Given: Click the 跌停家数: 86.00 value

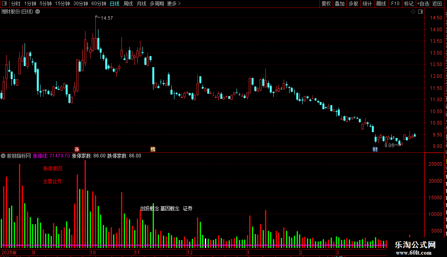Looking at the screenshot, I should (124, 156).
